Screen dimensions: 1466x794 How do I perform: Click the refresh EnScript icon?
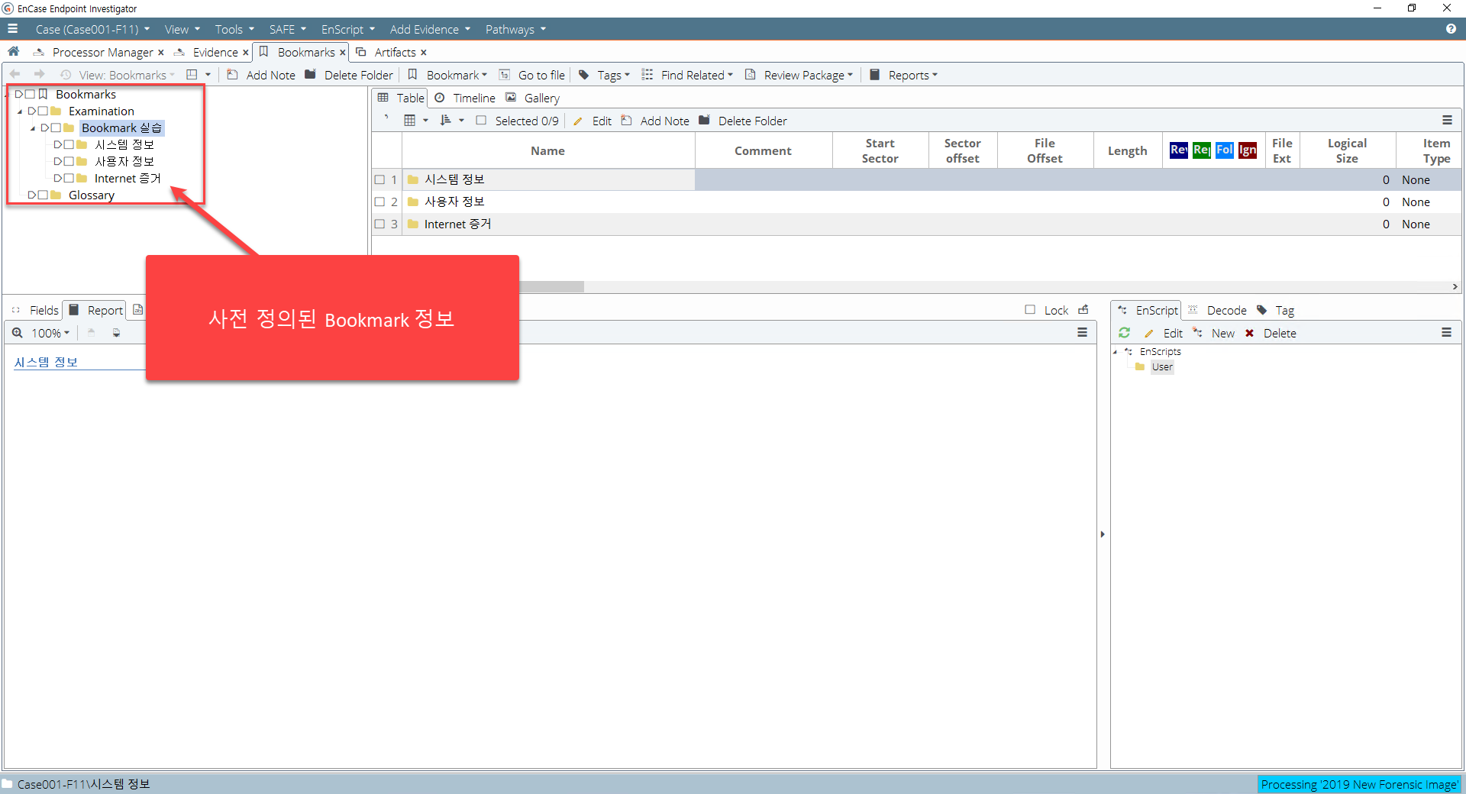click(x=1124, y=333)
